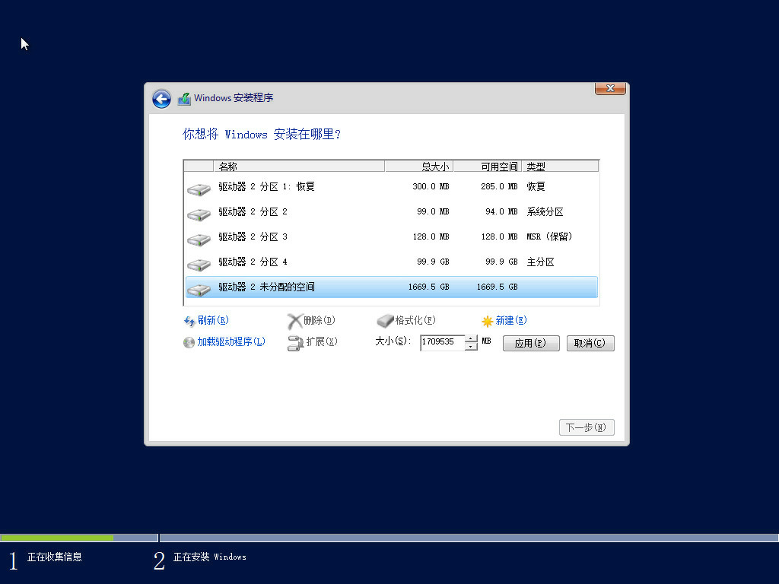Click the 1669.5 GB total size cell
779x584 pixels.
pyautogui.click(x=429, y=287)
